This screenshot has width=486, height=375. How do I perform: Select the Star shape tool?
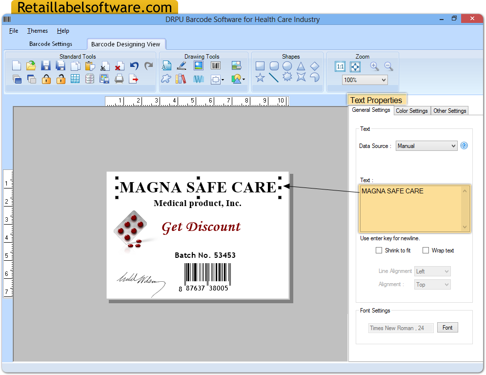259,78
